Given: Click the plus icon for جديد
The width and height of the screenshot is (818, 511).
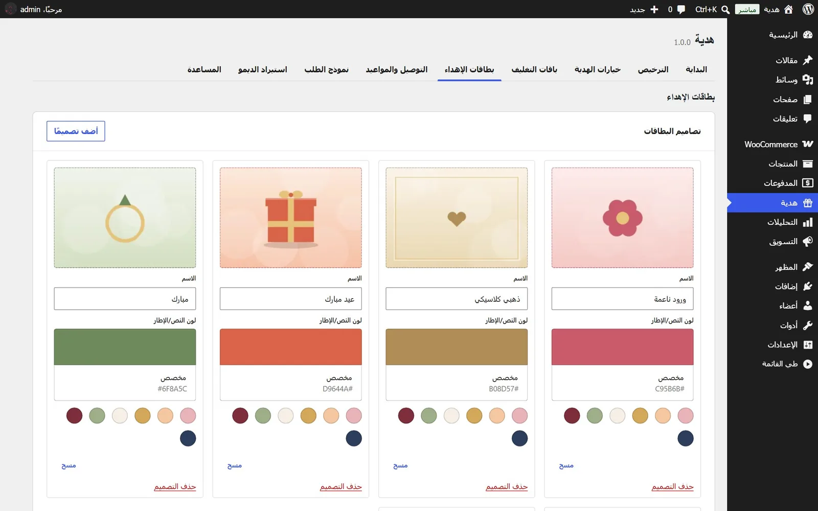Looking at the screenshot, I should (x=654, y=9).
